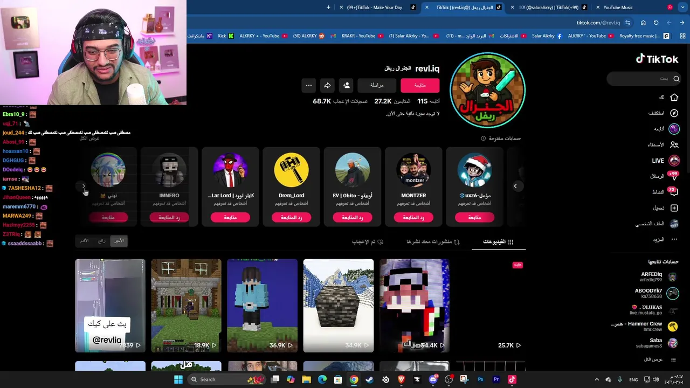
Task: Open the KRAKR - YouTube bookmark
Action: [362, 36]
